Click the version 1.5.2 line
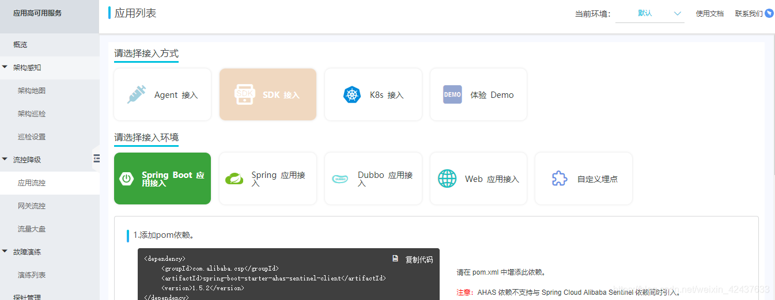 click(x=203, y=288)
